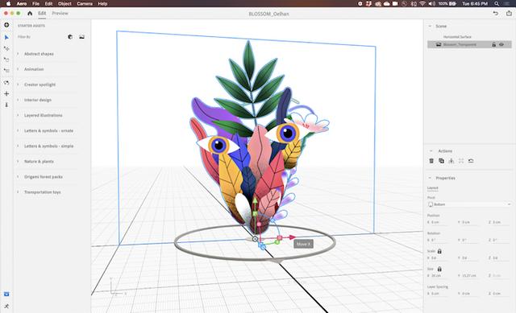The height and width of the screenshot is (313, 516).
Task: Select the blue arrow selection tool
Action: click(x=6, y=38)
